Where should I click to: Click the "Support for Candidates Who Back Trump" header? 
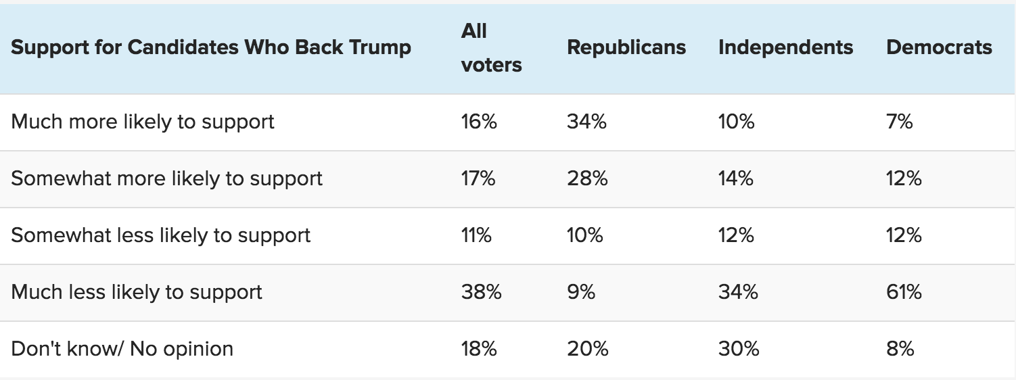point(211,48)
